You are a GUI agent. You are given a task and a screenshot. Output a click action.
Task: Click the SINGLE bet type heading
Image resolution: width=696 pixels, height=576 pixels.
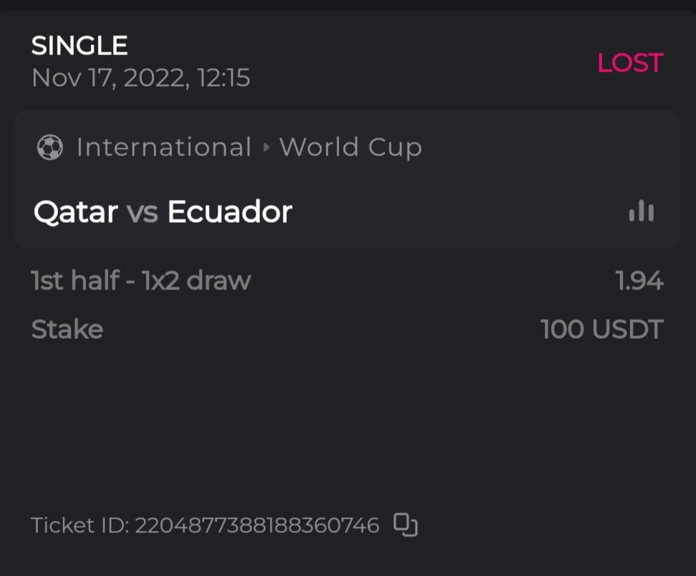pos(80,46)
